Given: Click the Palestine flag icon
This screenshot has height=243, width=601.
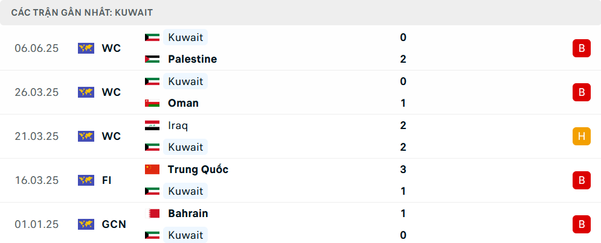Looking at the screenshot, I should click(152, 59).
